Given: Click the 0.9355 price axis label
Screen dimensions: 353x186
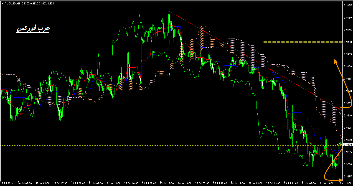Looking at the screenshot, I should pos(348,103).
